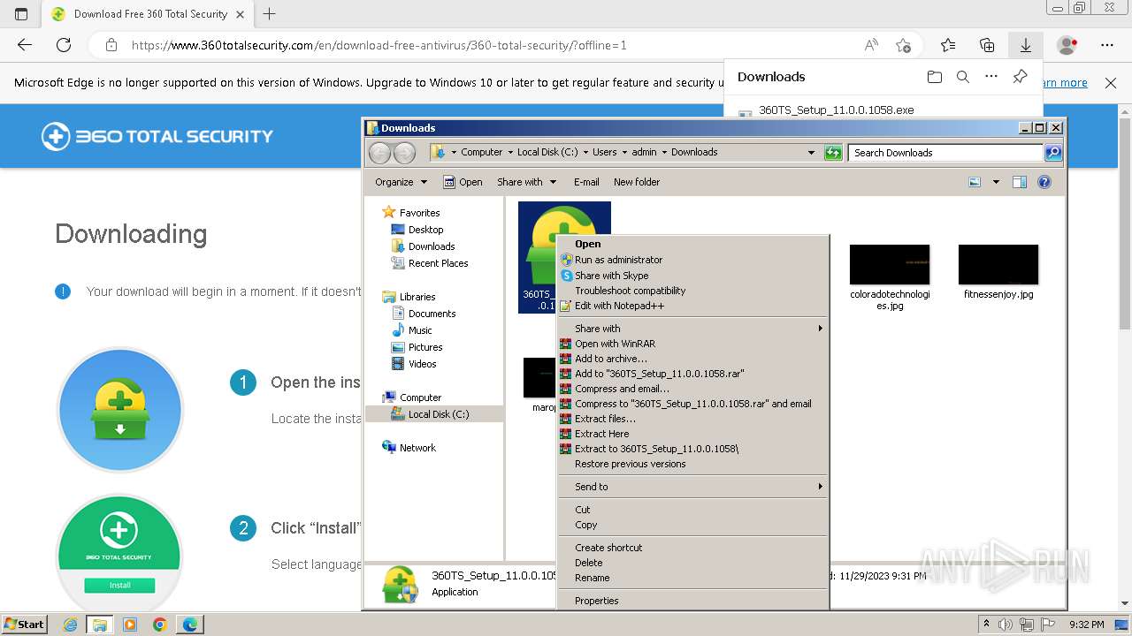Expand the view options dropdown arrow

click(996, 182)
